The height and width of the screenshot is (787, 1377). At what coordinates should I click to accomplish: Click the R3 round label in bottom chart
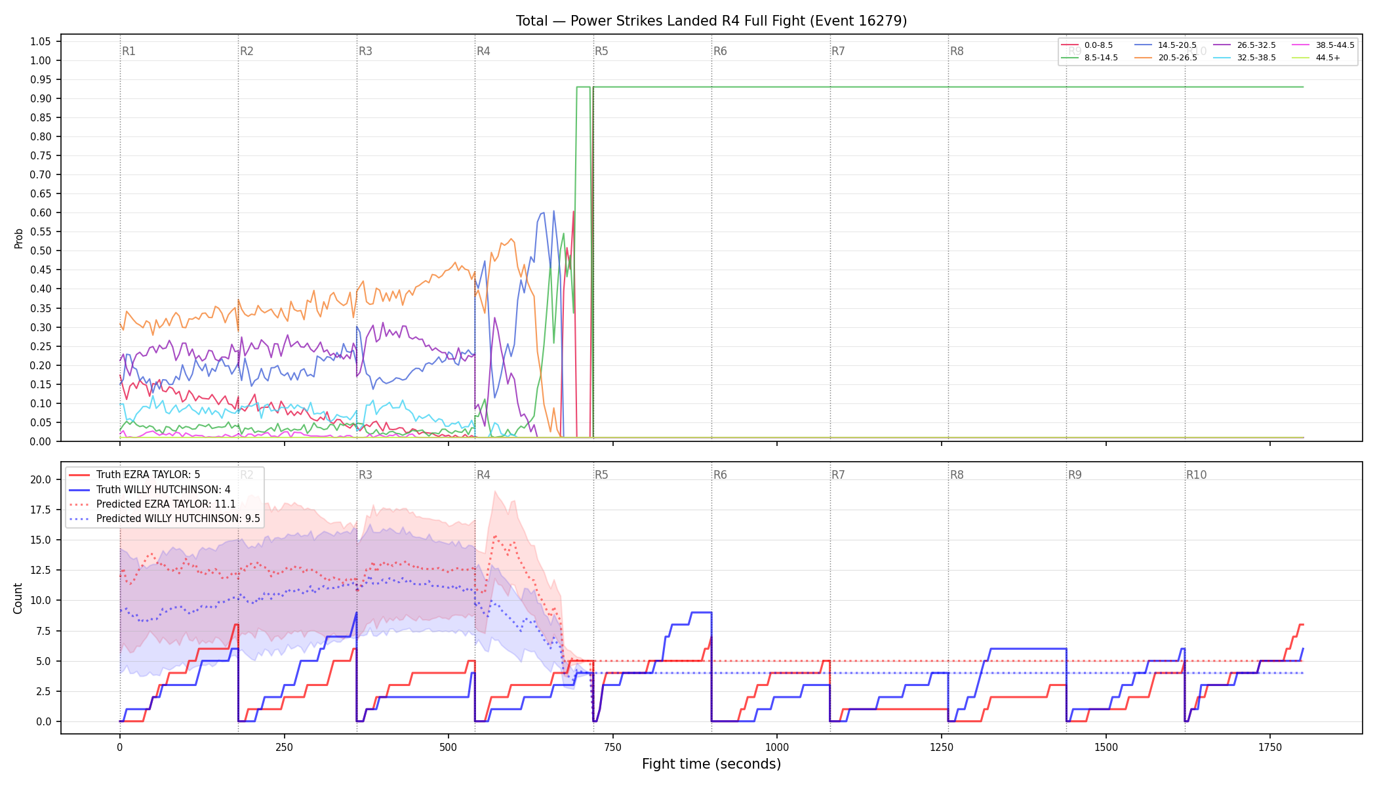click(x=365, y=475)
